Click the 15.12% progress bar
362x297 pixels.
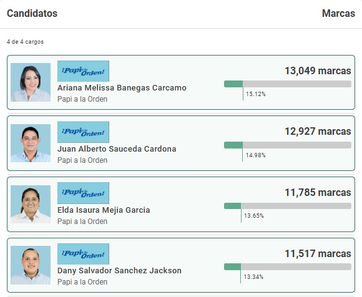288,84
